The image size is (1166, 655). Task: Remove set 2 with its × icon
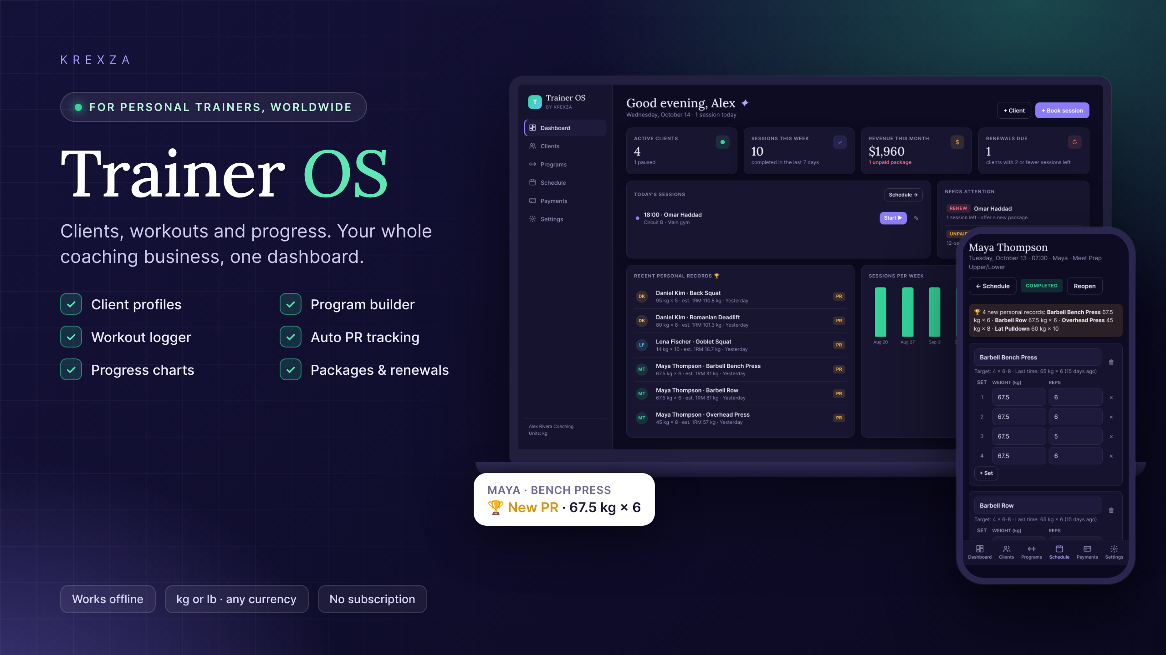[x=1111, y=417]
